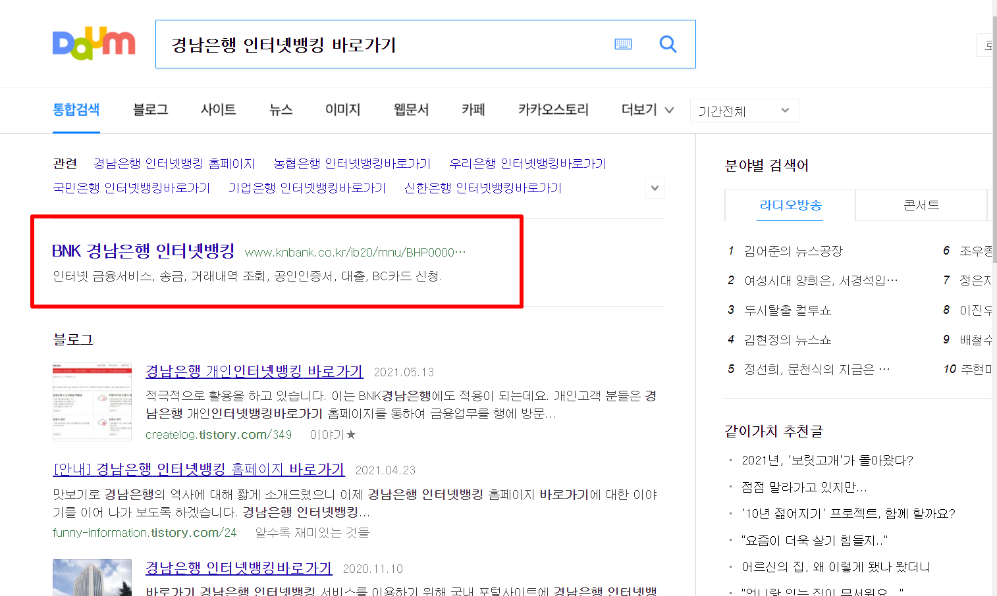Click the 블로그 section heading
The width and height of the screenshot is (997, 596).
pos(73,340)
